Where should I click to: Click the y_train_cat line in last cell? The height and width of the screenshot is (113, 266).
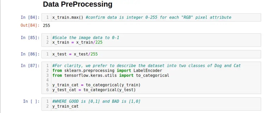pyautogui.click(x=65, y=106)
